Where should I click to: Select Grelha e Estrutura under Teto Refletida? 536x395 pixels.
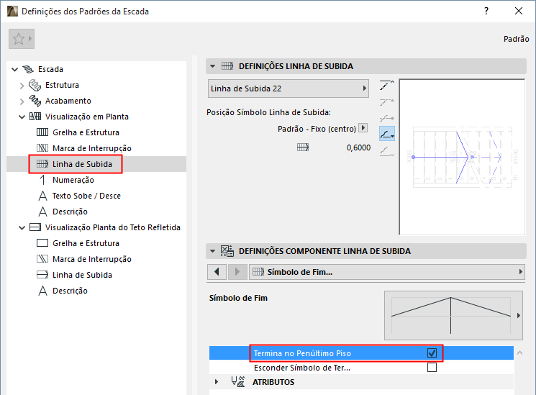(x=86, y=243)
